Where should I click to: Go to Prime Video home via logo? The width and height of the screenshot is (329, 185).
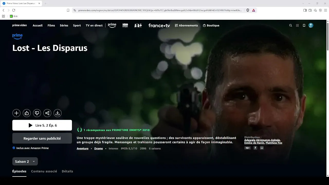20,25
